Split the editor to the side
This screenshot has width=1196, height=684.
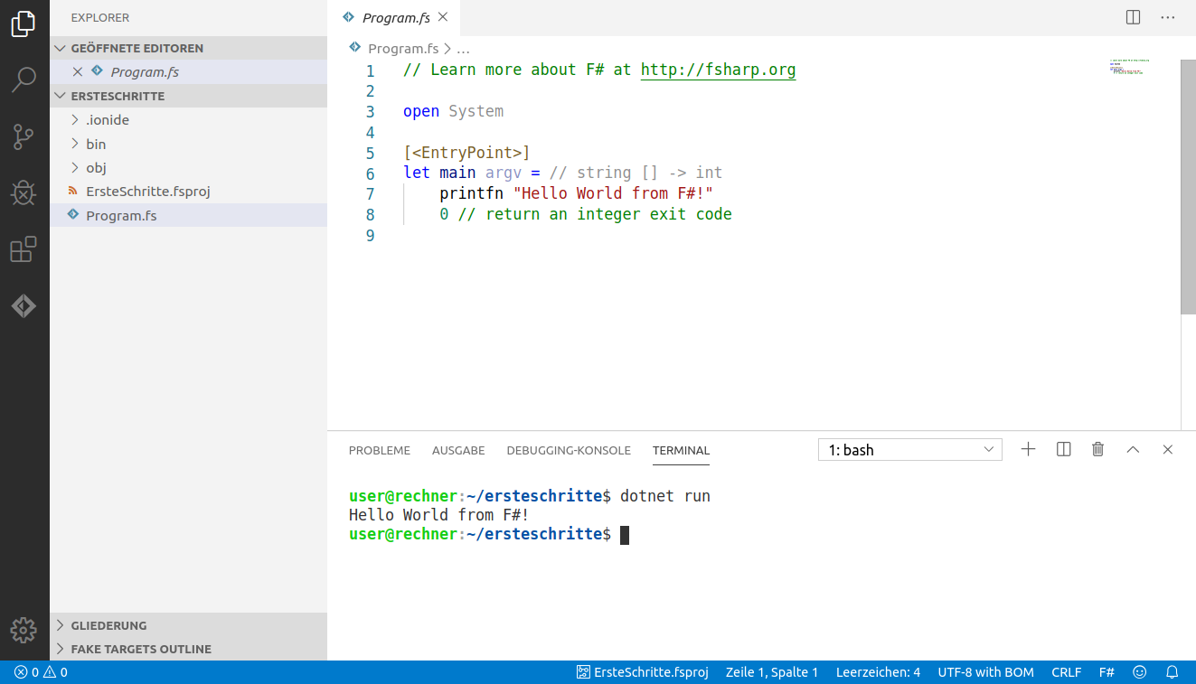pyautogui.click(x=1133, y=17)
